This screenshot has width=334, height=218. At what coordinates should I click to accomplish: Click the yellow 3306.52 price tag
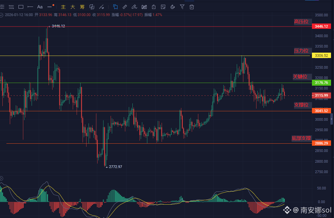click(x=321, y=56)
